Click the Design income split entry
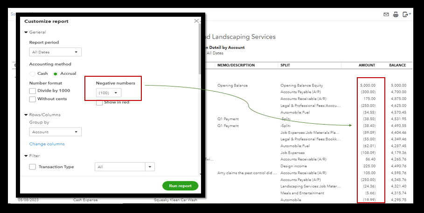This screenshot has height=213, width=424. click(294, 166)
